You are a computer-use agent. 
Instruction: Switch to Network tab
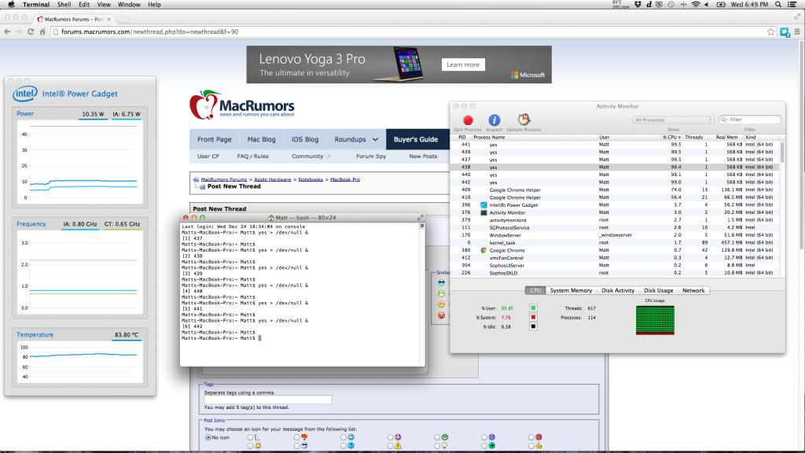[693, 291]
